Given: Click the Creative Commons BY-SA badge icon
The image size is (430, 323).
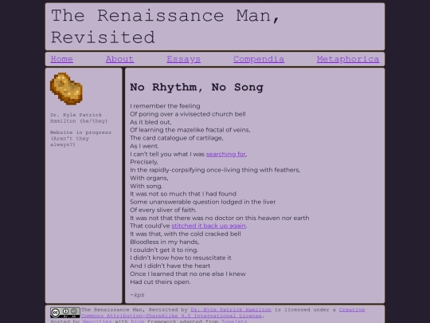Looking at the screenshot, I should [65, 313].
